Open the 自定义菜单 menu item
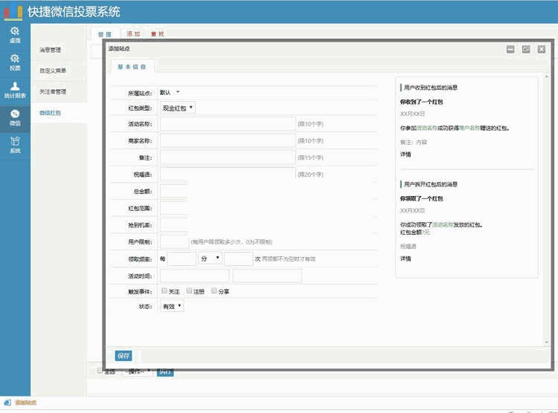Viewport: 558px width, 413px height. [53, 71]
